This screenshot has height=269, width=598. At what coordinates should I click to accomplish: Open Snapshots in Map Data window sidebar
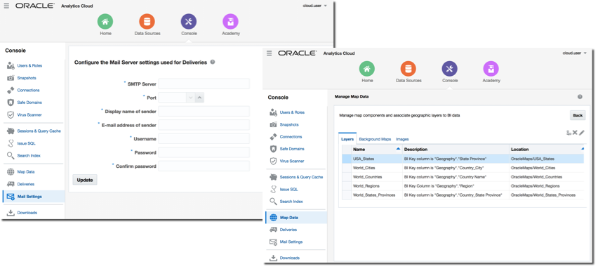(x=289, y=124)
